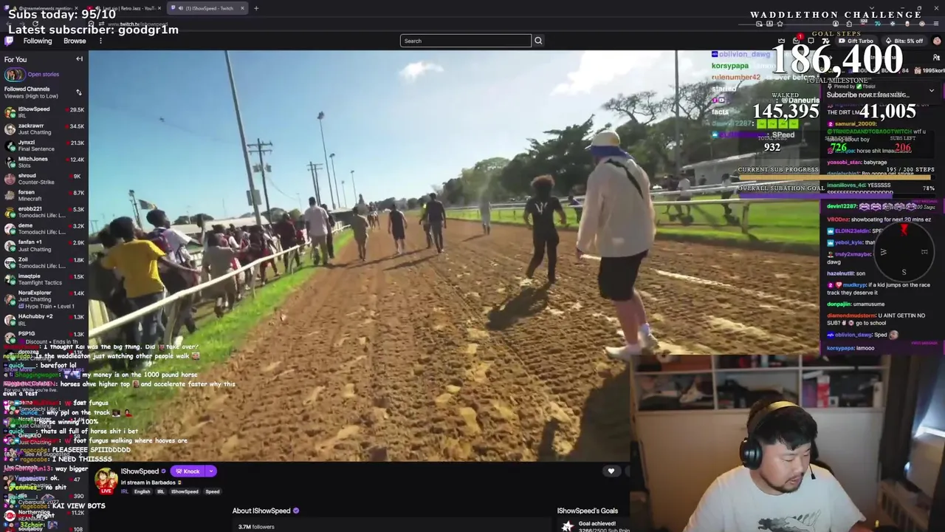Select the IShowSpeed tag

click(185, 491)
